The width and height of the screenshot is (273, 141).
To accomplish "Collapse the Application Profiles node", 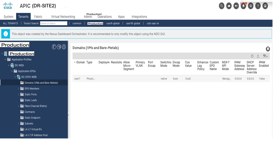I will click(x=5, y=59).
